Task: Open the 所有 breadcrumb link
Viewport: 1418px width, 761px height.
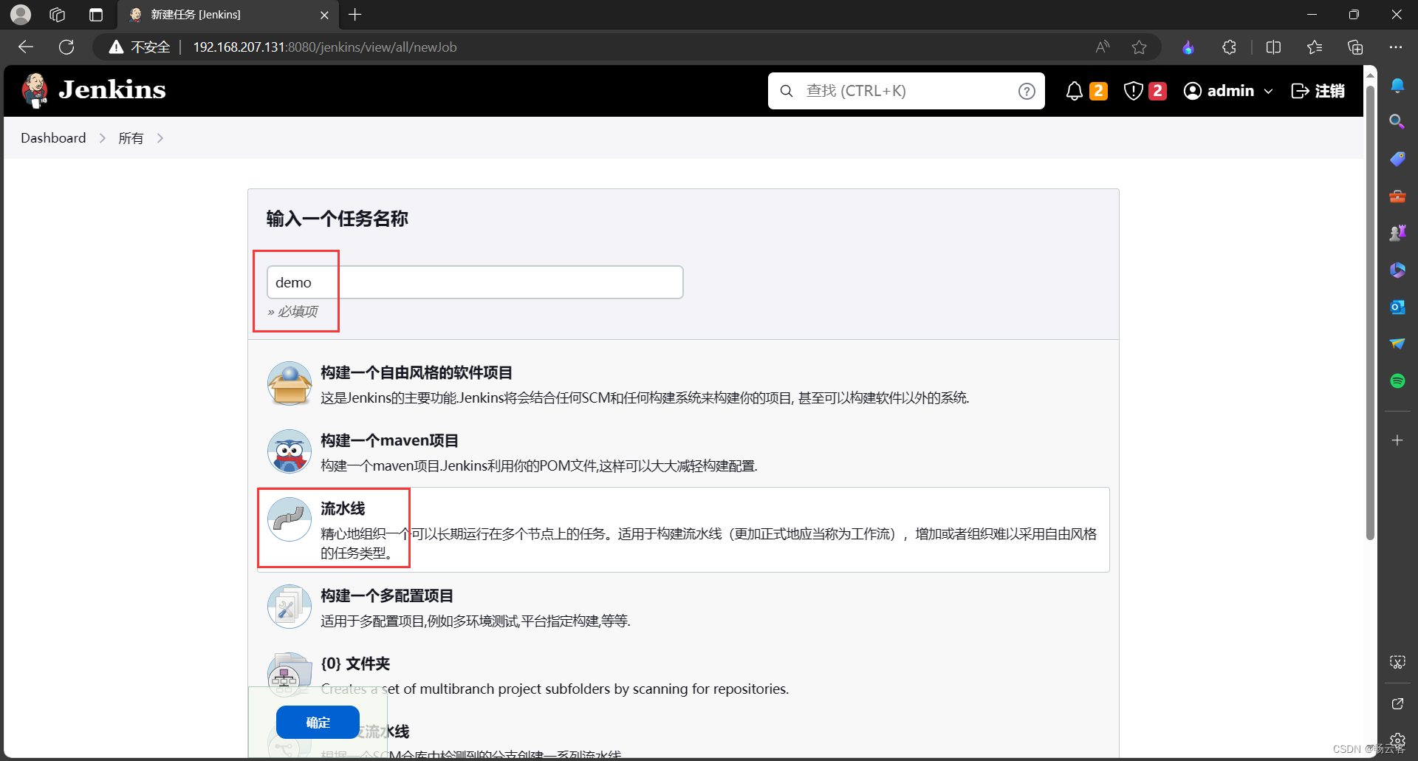Action: pos(131,138)
